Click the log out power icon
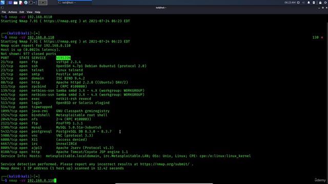The height and width of the screenshot is (184, 328). click(326, 3)
